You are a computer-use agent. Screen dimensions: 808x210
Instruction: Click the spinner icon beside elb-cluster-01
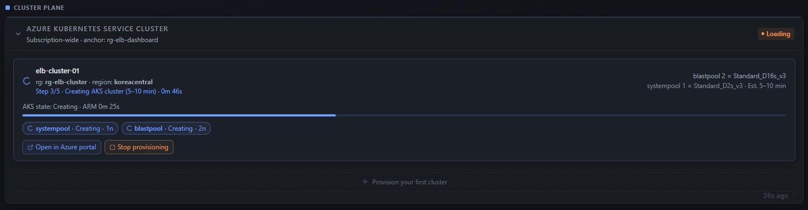[x=26, y=81]
